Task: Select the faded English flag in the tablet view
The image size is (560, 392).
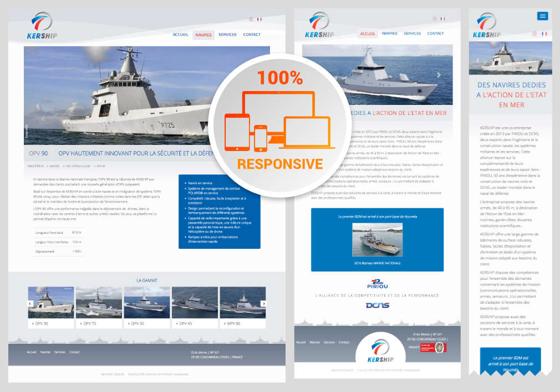Action: point(435,18)
